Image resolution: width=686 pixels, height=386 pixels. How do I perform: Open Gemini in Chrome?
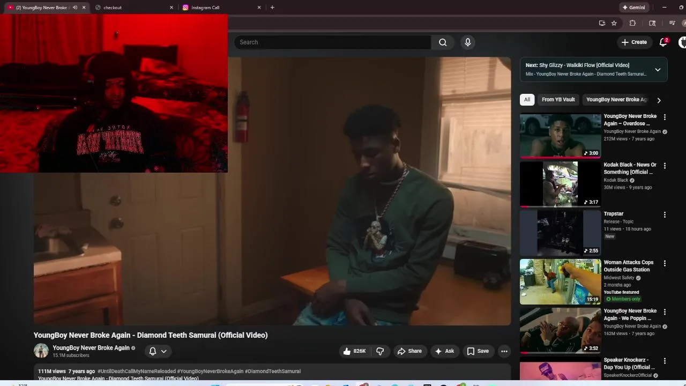(633, 8)
